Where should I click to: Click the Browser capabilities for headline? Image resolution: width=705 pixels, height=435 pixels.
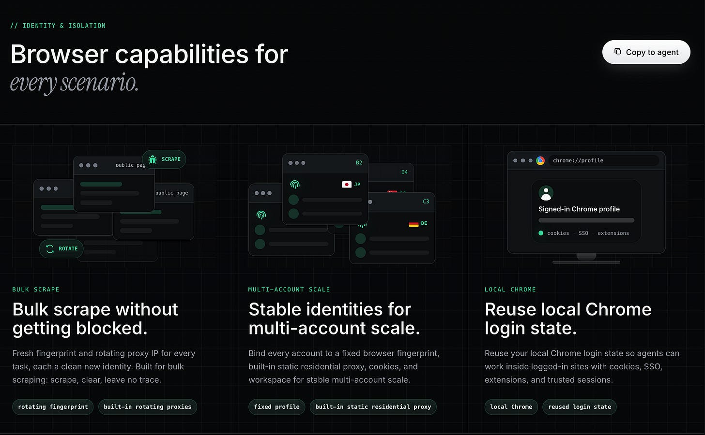point(149,54)
